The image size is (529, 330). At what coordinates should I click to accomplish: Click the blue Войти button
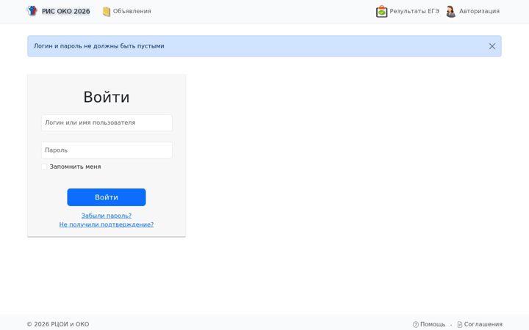(x=107, y=197)
